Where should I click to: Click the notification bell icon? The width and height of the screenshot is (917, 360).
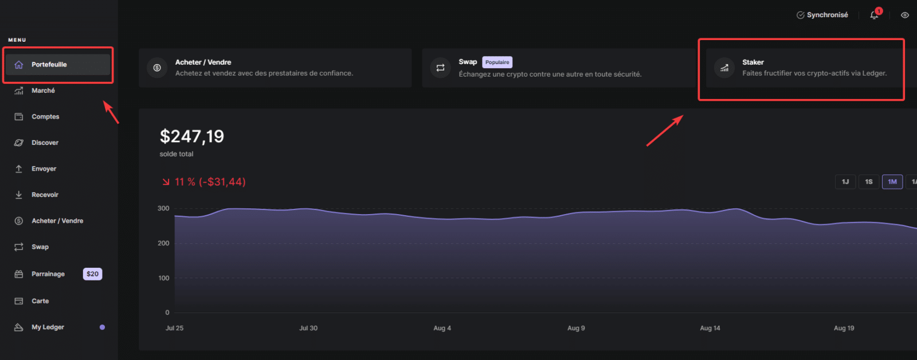[x=874, y=15]
